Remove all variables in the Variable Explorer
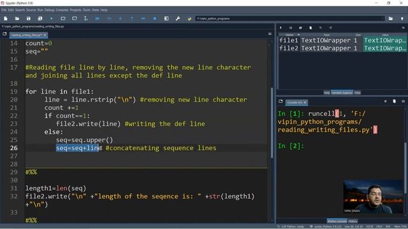The height and width of the screenshot is (229, 408). (310, 28)
